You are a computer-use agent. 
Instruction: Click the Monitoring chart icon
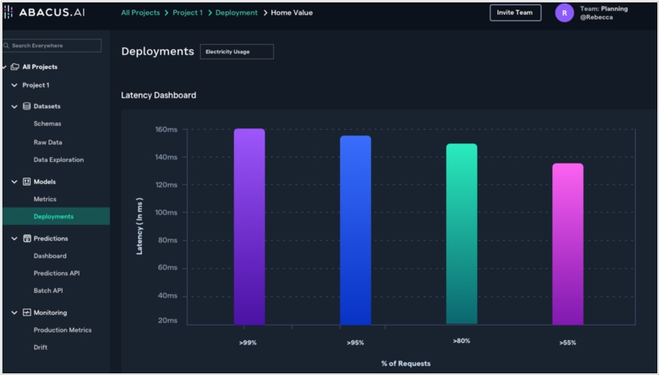coord(27,312)
